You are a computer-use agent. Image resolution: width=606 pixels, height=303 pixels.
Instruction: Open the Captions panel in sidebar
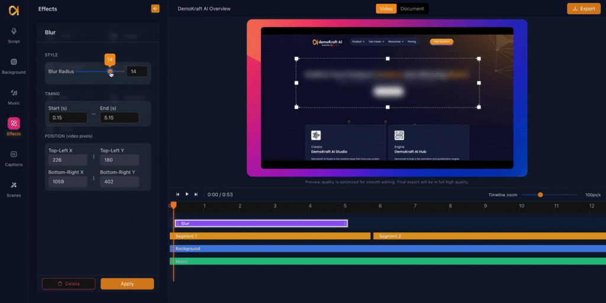pyautogui.click(x=13, y=158)
